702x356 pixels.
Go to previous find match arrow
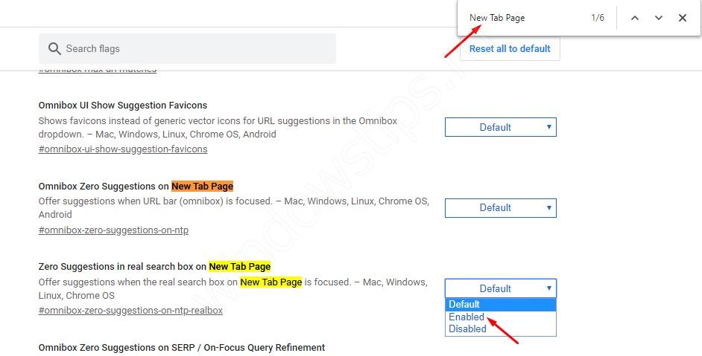tap(635, 18)
